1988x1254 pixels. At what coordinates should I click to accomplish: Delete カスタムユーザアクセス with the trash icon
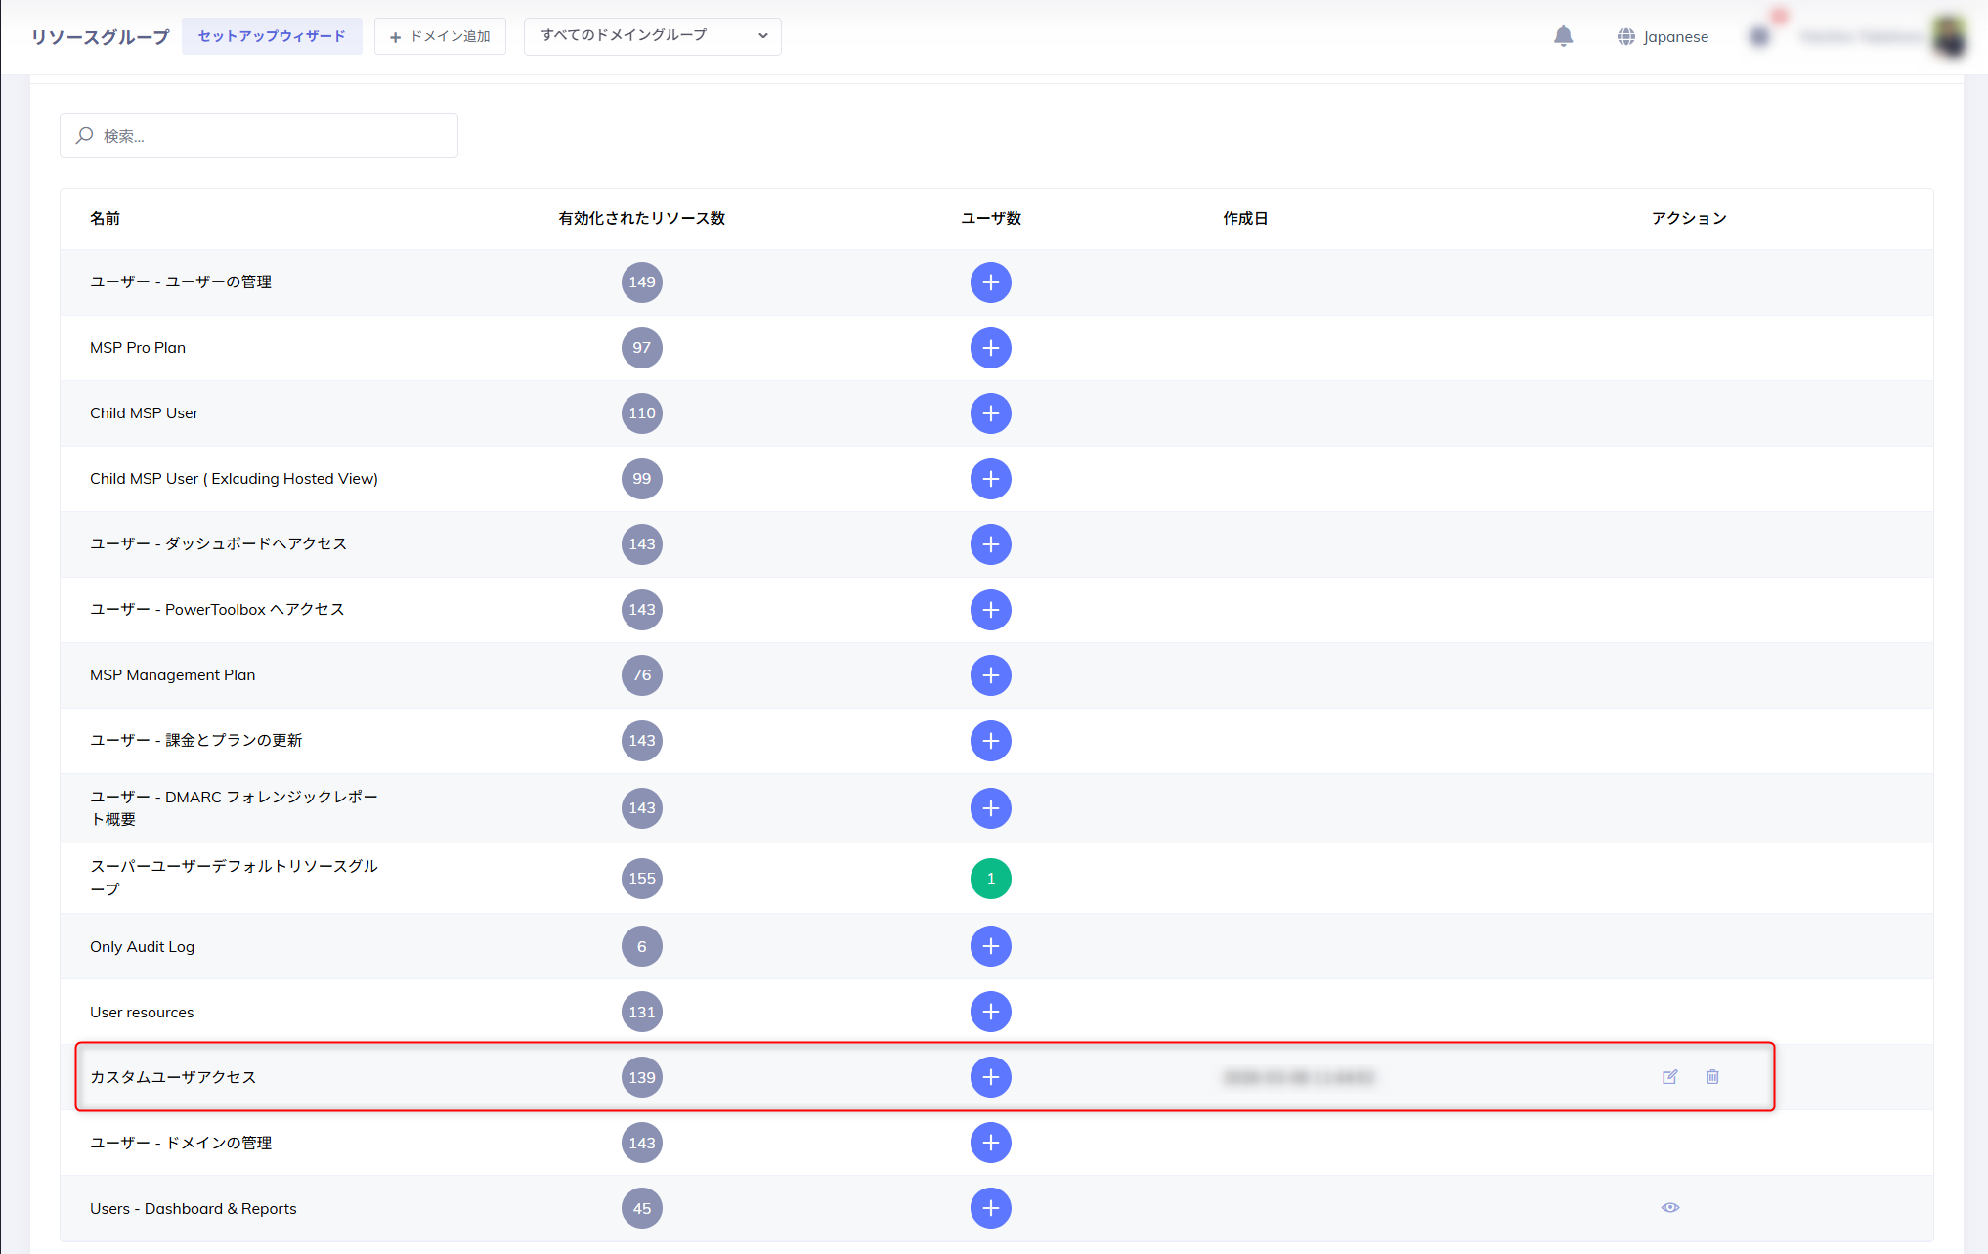tap(1713, 1076)
